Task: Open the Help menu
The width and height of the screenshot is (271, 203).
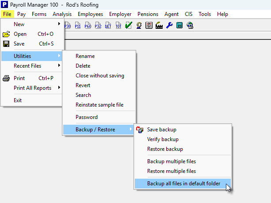Action: pyautogui.click(x=223, y=14)
